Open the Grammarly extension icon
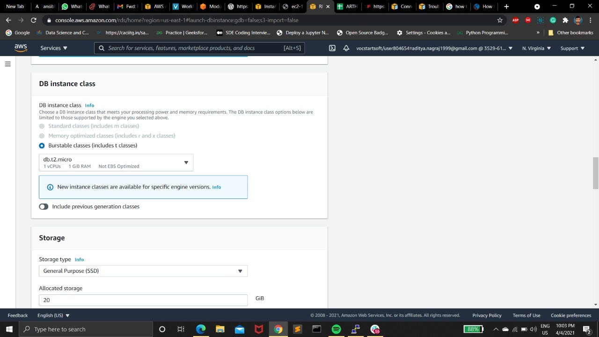The width and height of the screenshot is (599, 337). [553, 20]
